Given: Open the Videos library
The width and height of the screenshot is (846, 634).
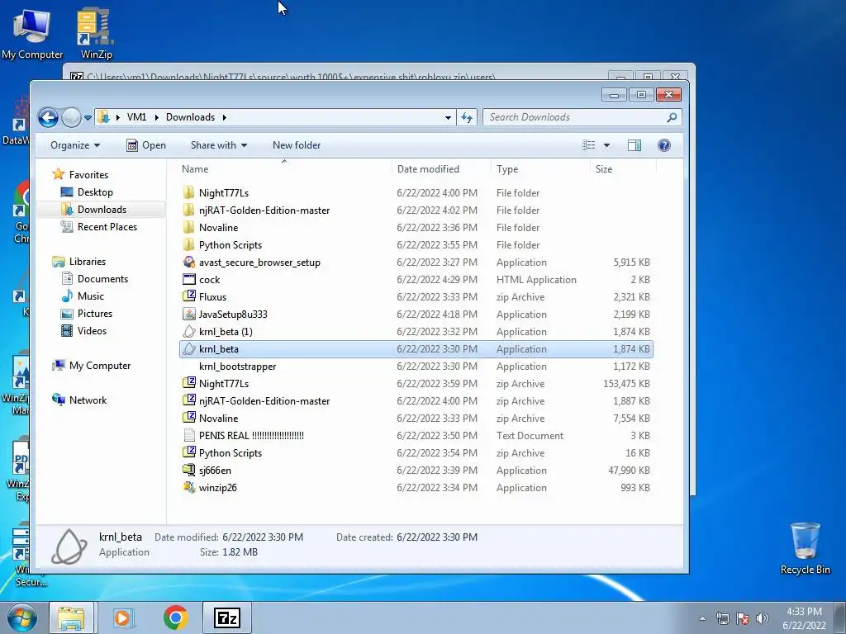Looking at the screenshot, I should (92, 331).
